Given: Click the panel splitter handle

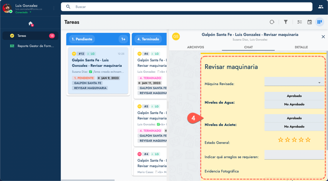Looking at the screenshot, I should [x=168, y=105].
